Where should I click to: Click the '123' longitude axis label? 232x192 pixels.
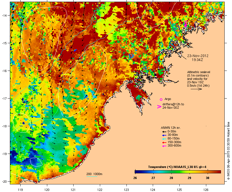pyautogui.click(x=126, y=190)
